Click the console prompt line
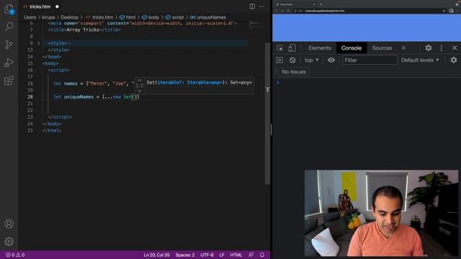Screen dimensions: 461x259 [367, 83]
